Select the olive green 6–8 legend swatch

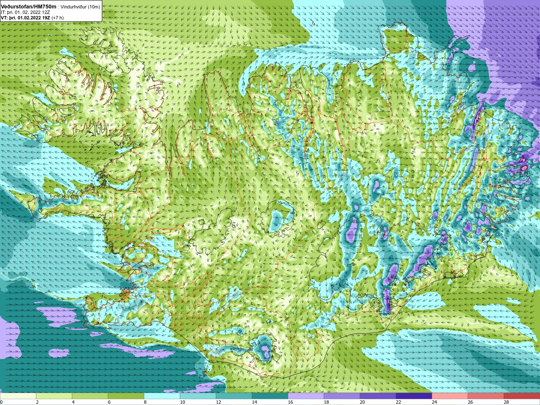pyautogui.click(x=126, y=396)
